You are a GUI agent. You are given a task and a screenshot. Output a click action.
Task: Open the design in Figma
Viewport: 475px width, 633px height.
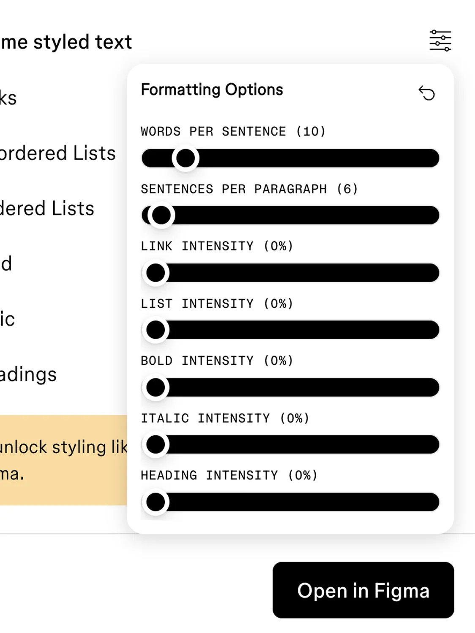(363, 590)
